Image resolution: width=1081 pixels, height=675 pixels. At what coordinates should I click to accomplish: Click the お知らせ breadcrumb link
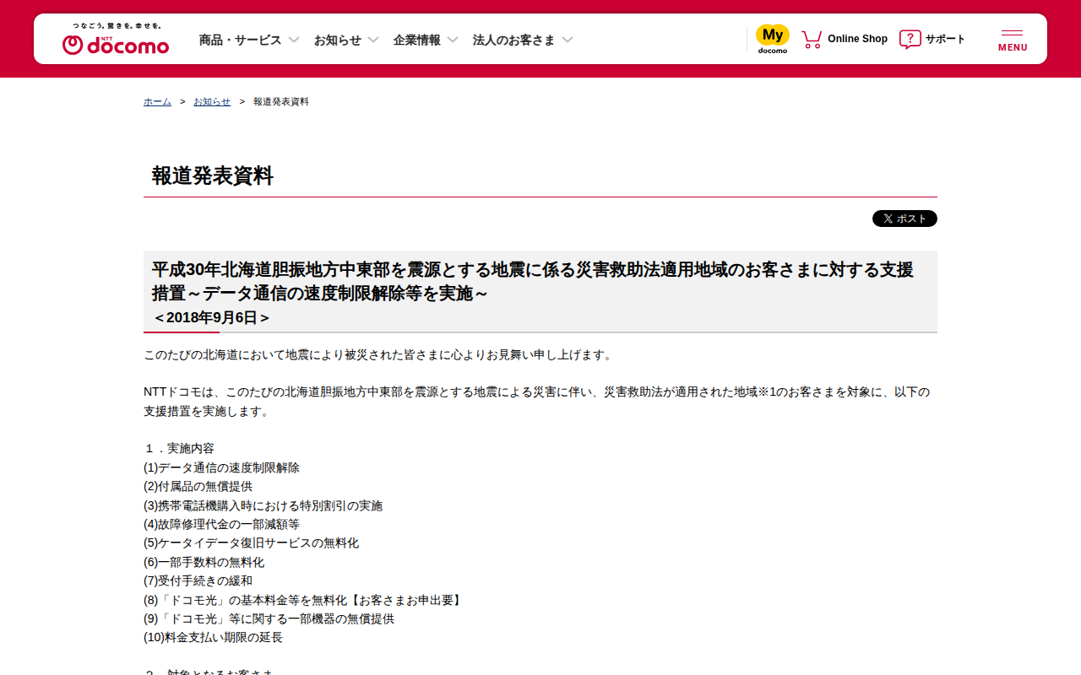212,101
